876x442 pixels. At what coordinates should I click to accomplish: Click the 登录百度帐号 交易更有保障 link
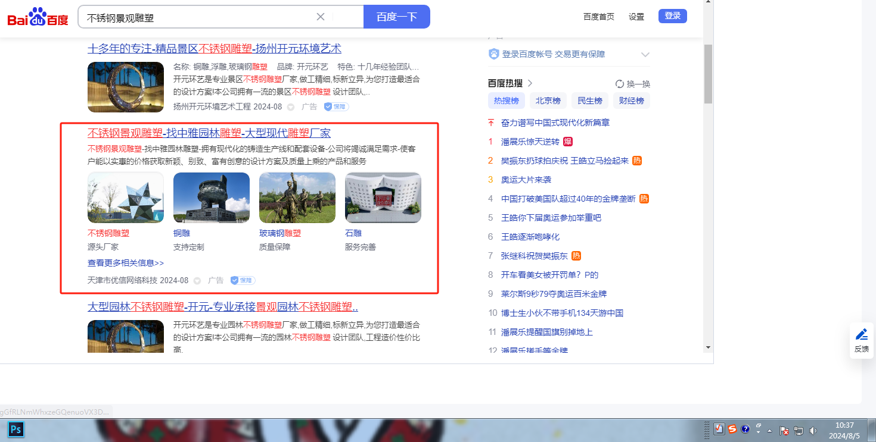(554, 54)
